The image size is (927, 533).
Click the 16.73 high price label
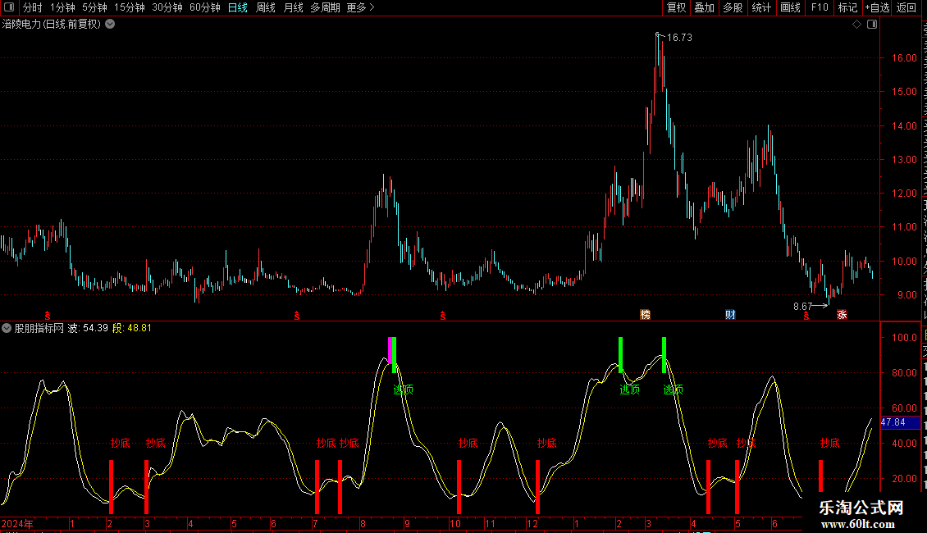coord(679,38)
